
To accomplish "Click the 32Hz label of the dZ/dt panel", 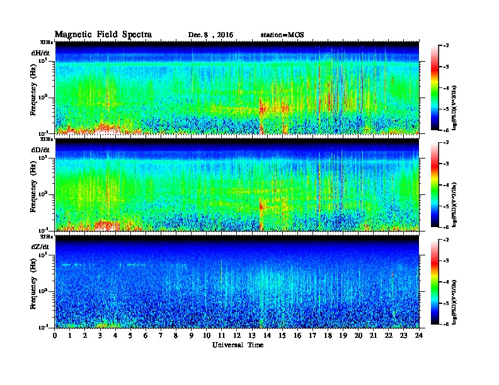I will tap(47, 237).
